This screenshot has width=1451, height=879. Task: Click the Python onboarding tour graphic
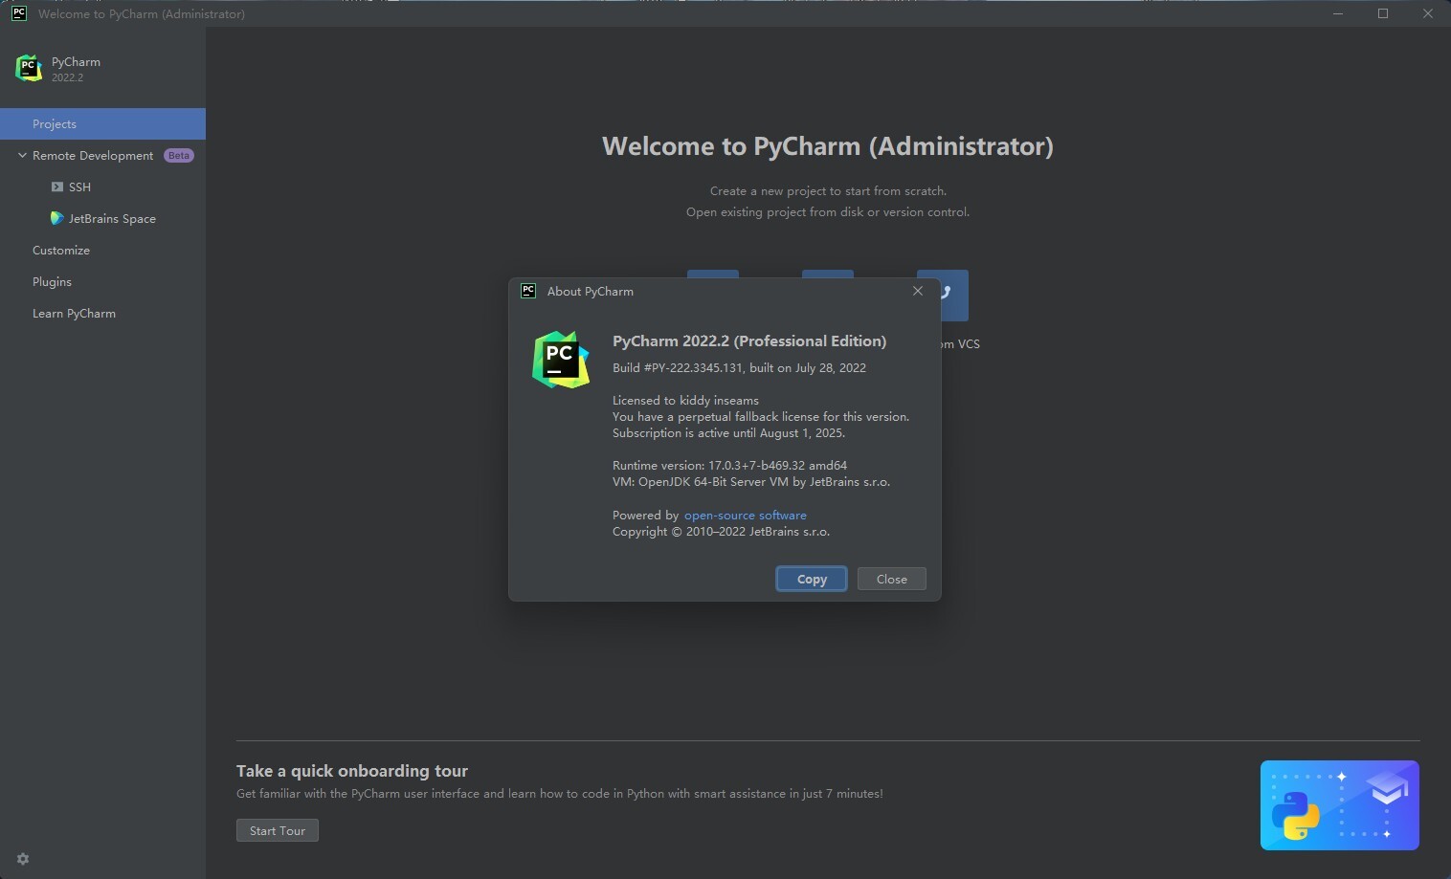1339,804
